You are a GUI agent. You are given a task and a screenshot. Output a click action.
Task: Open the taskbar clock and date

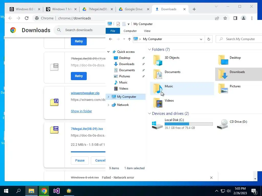pos(240,191)
